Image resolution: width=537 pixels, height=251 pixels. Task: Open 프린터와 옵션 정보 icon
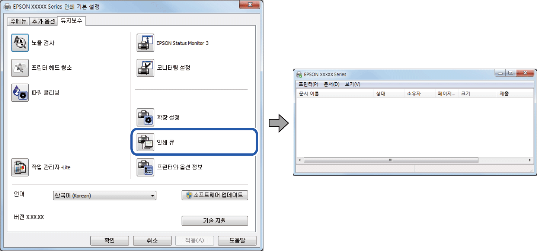(x=145, y=167)
